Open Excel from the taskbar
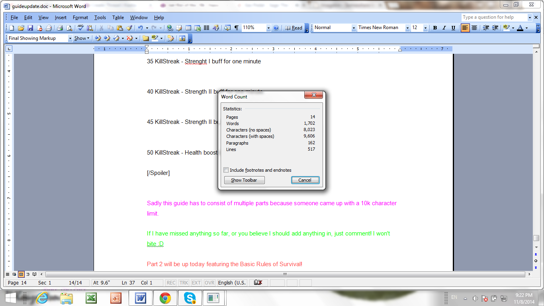544x306 pixels. [91, 298]
